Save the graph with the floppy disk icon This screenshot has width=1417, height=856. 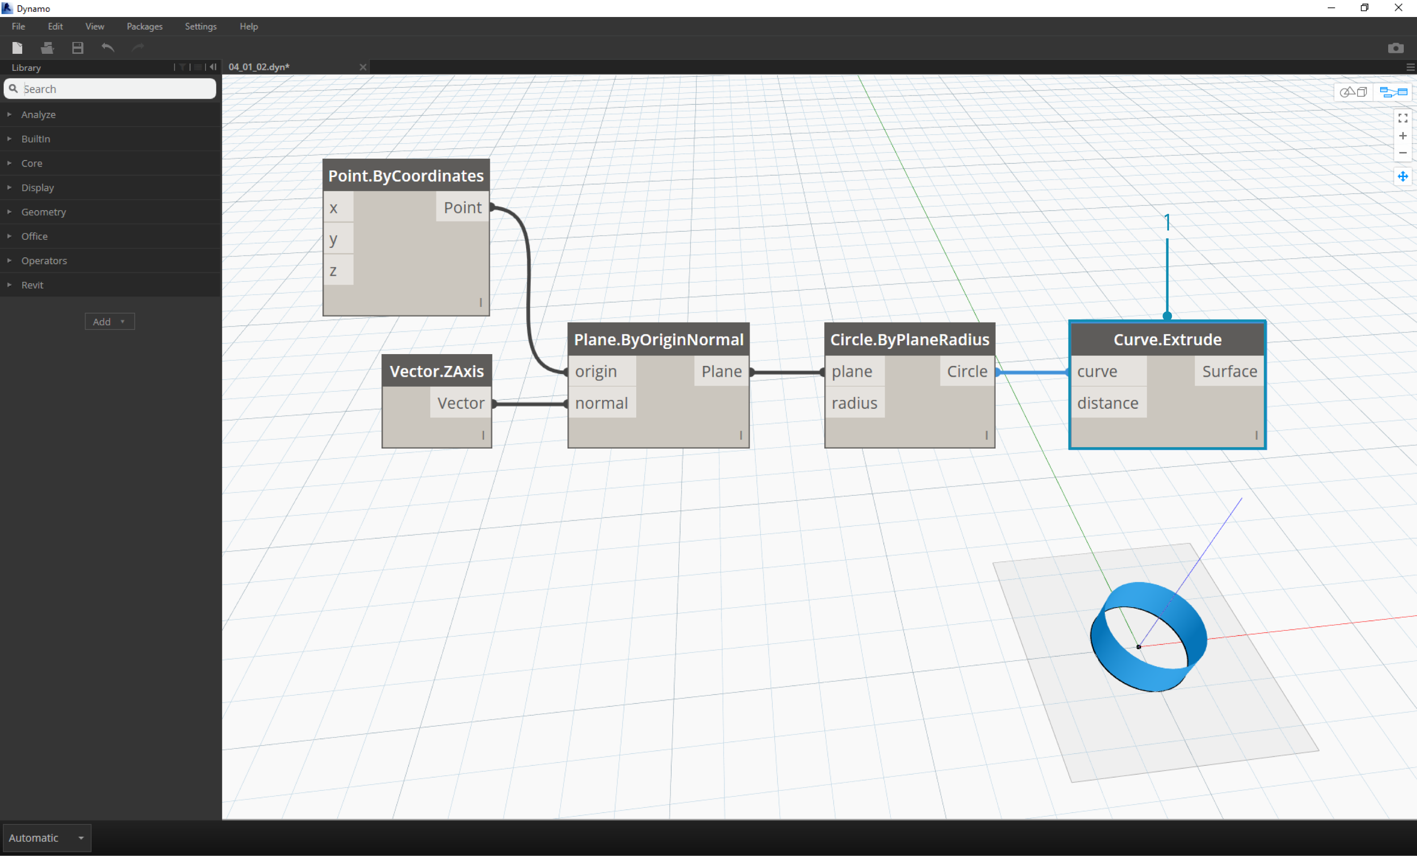tap(77, 48)
